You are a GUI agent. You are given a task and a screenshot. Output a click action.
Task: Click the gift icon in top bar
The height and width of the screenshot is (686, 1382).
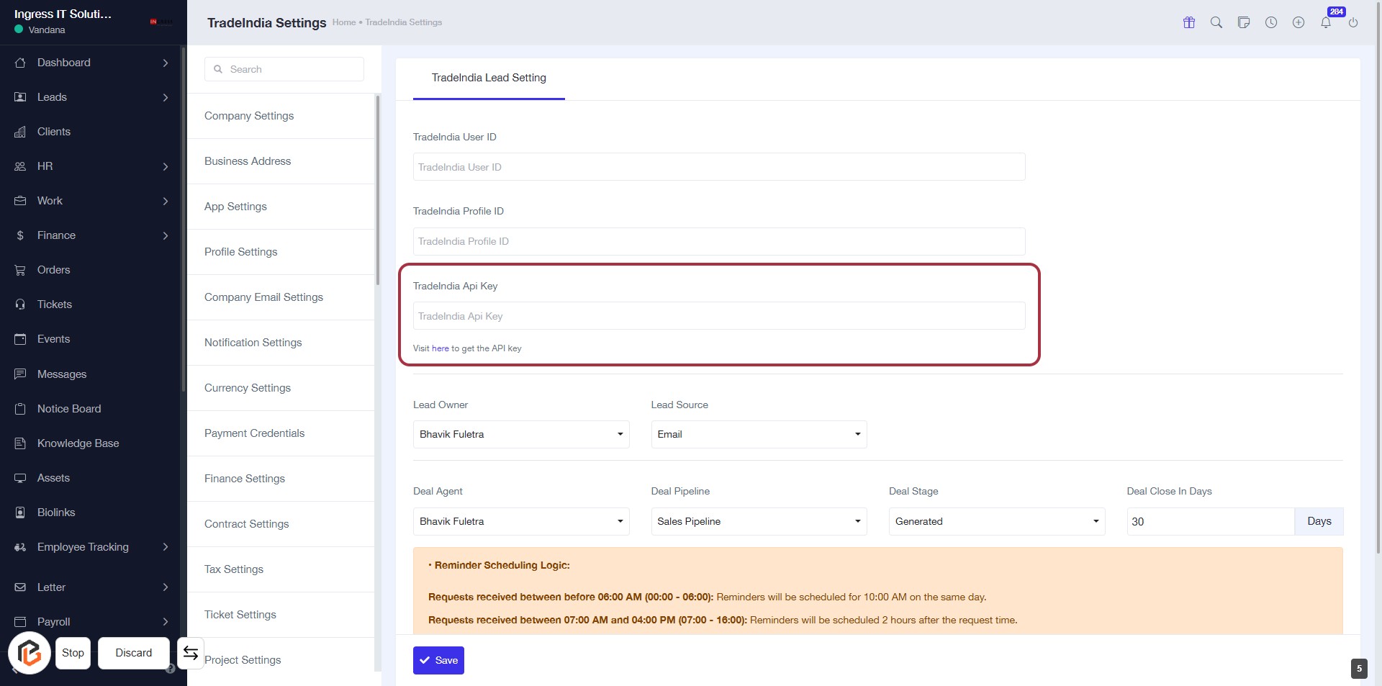point(1189,22)
